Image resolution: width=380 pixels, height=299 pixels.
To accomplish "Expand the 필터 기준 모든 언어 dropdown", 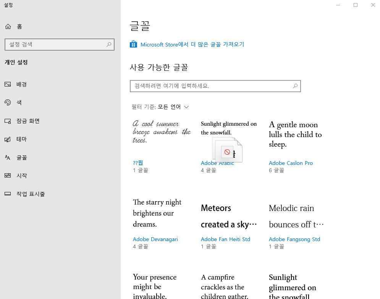I will 160,107.
